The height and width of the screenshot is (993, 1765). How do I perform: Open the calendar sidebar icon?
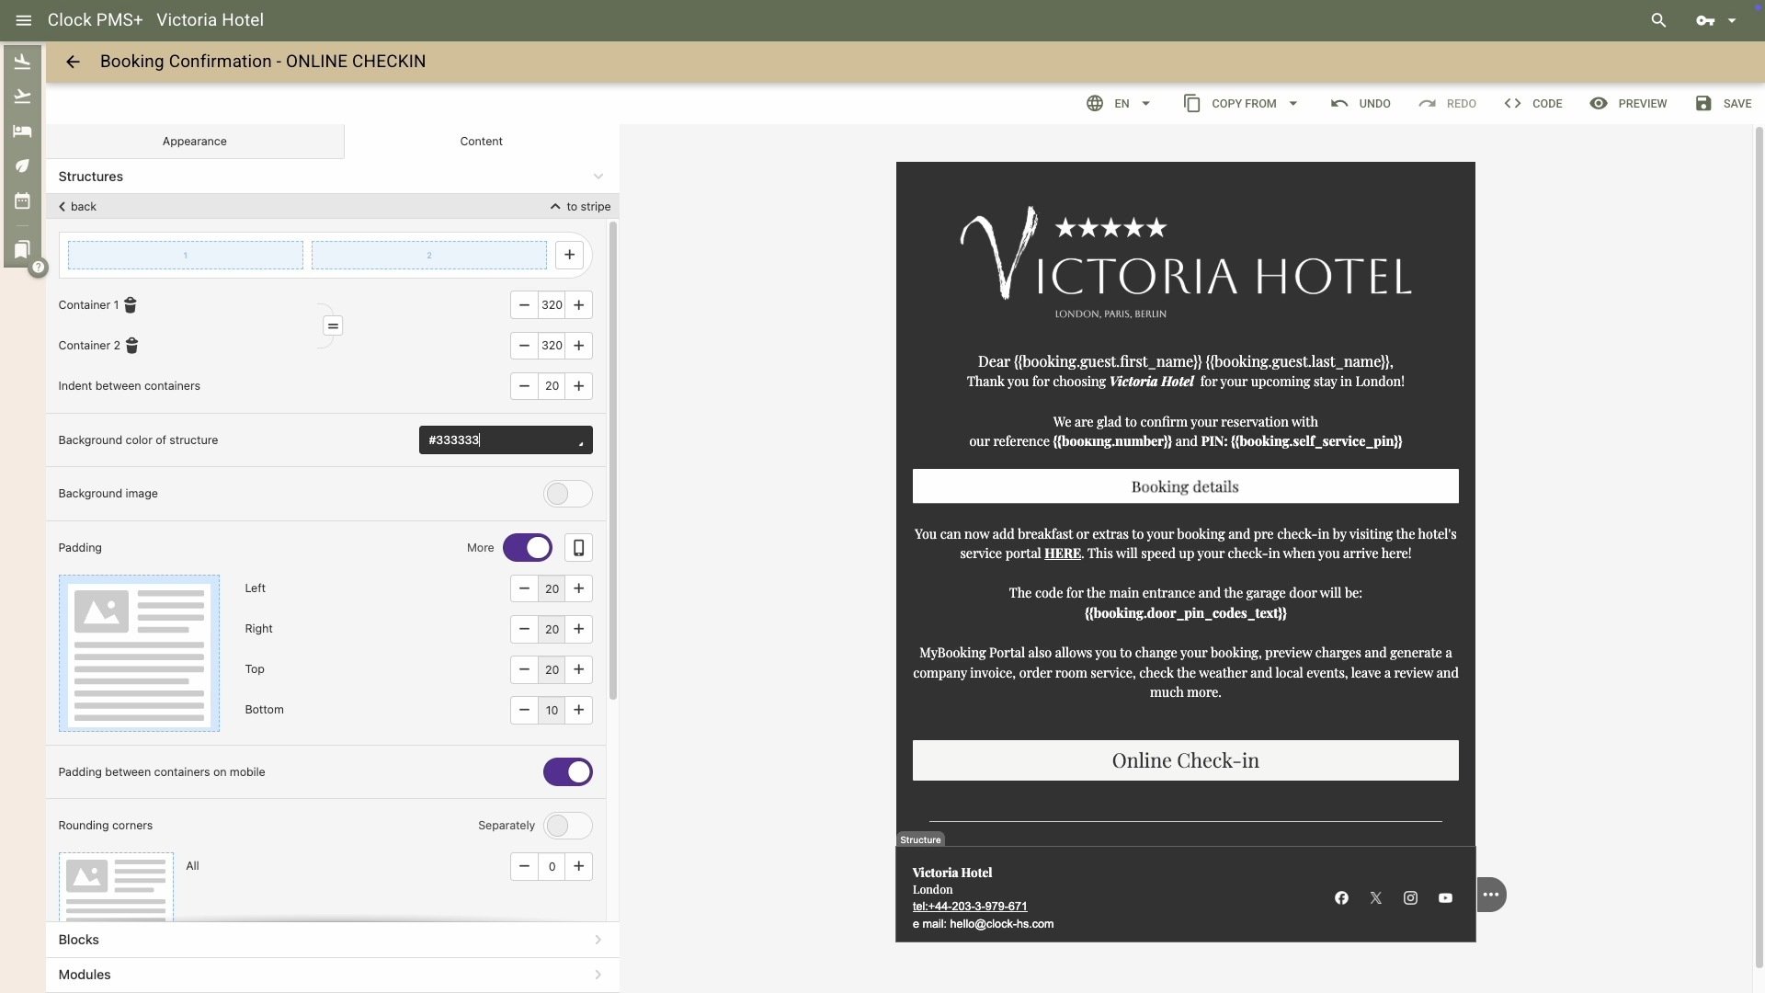tap(23, 201)
